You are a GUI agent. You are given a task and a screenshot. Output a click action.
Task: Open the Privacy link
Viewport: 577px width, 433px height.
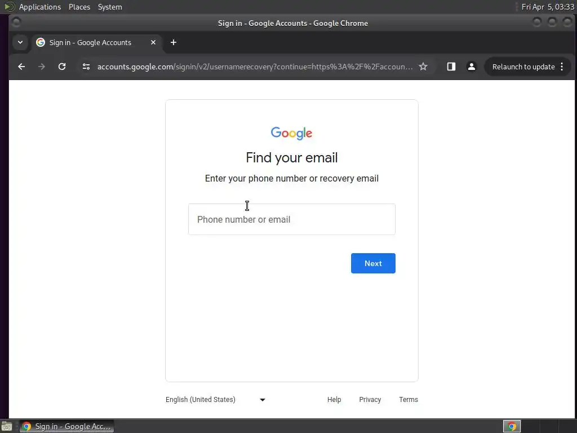click(x=370, y=400)
